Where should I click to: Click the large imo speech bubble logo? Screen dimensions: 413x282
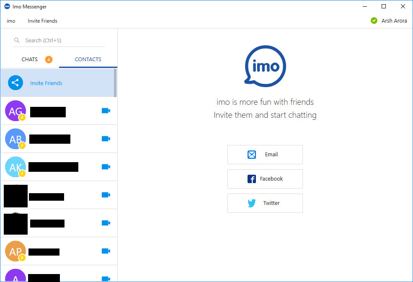click(265, 66)
